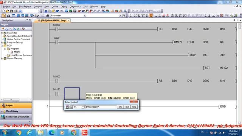Viewport: 242px width, 136px height.
Task: Cut selection with the scissors icon
Action: [x=46, y=11]
